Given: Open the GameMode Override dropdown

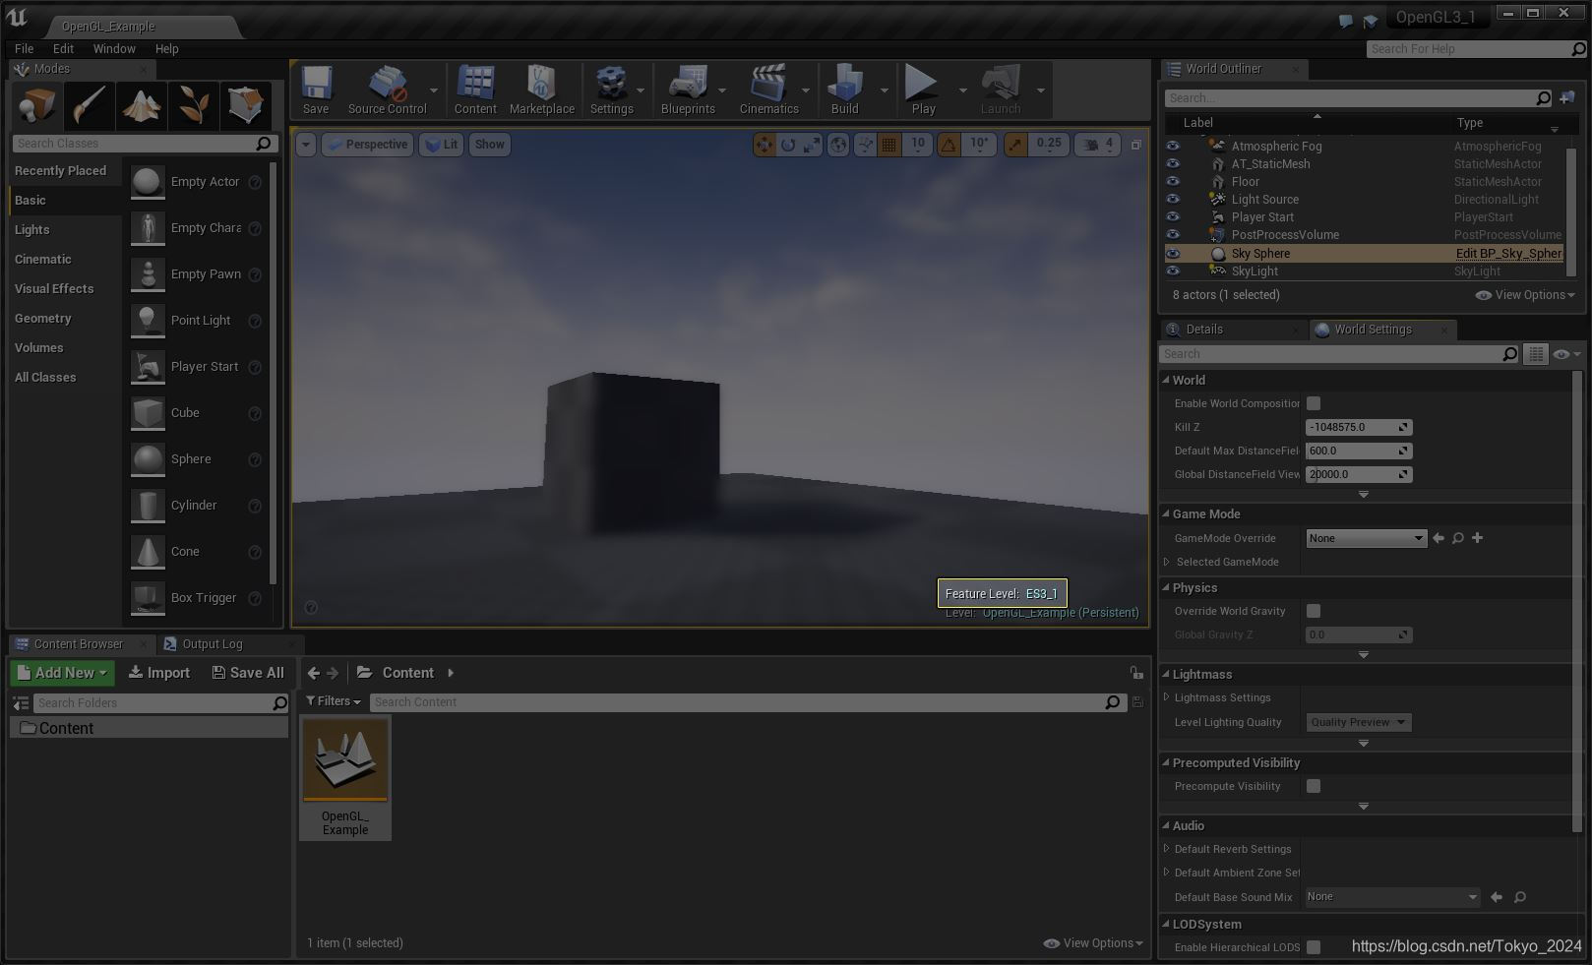Looking at the screenshot, I should 1366,538.
